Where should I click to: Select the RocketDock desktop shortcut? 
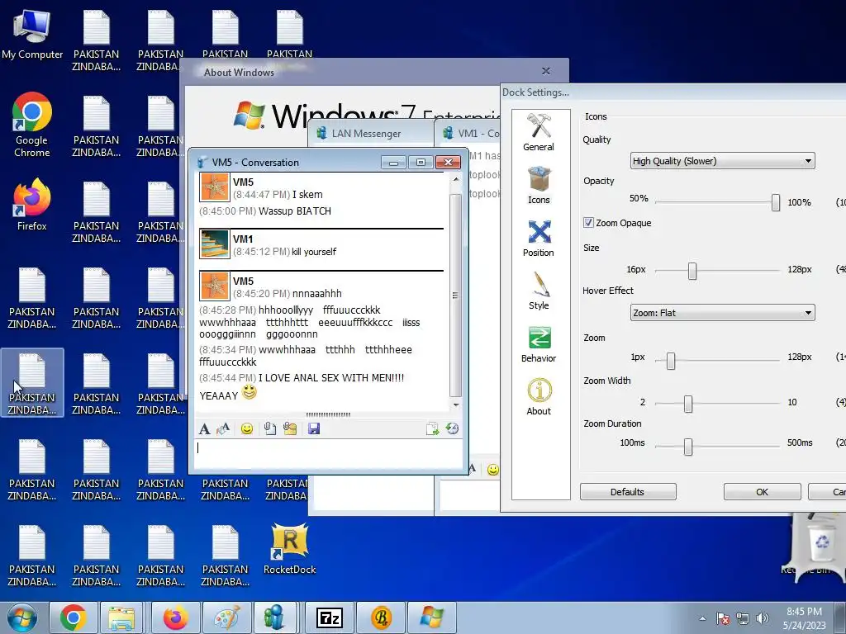(x=290, y=549)
